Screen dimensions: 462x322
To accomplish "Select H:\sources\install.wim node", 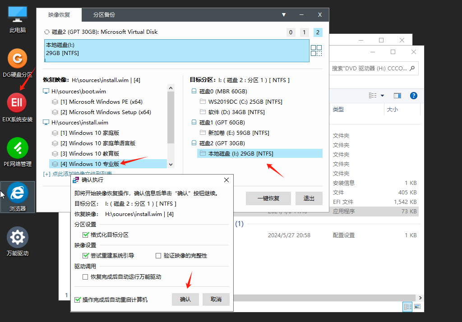I will [79, 123].
